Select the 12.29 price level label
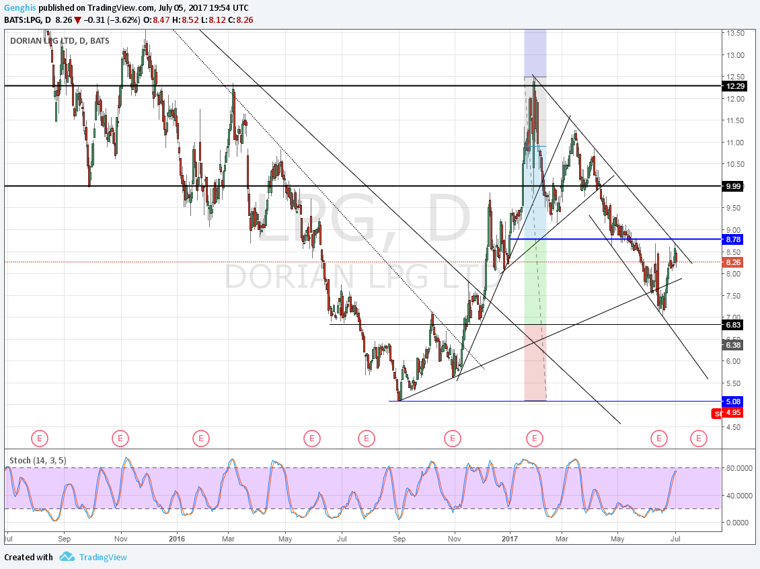Image resolution: width=760 pixels, height=569 pixels. [735, 86]
